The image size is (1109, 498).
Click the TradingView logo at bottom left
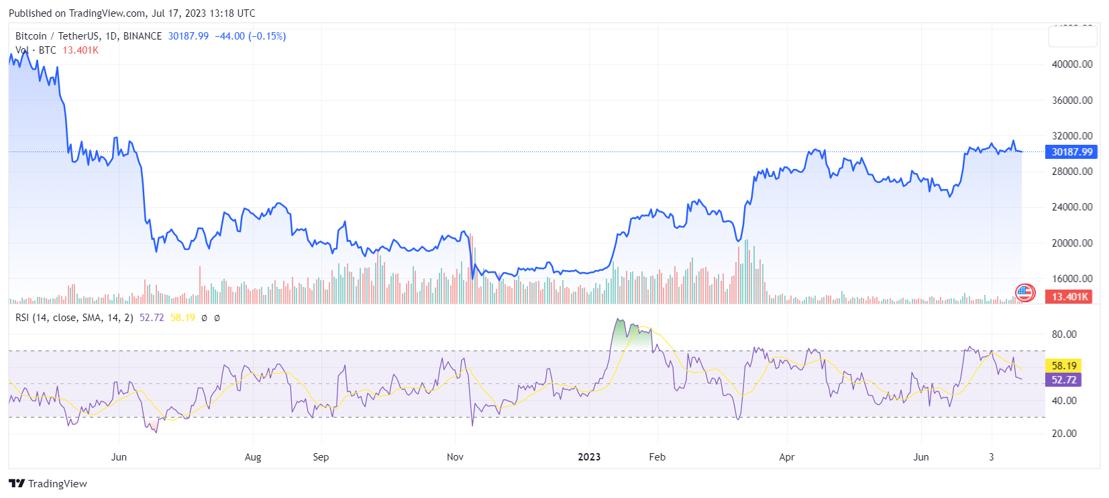48,483
